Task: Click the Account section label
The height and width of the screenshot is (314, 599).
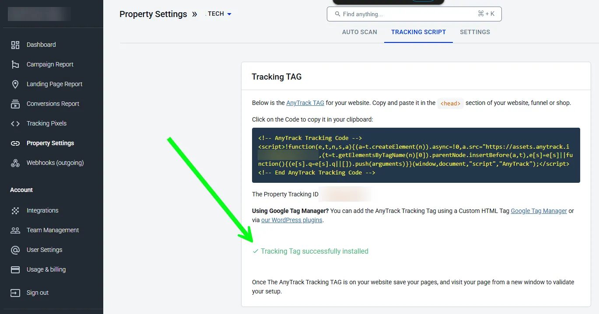Action: [21, 190]
